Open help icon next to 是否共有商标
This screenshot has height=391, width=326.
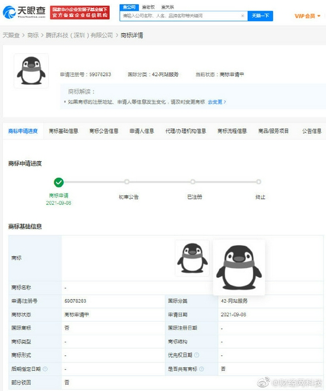click(x=202, y=369)
